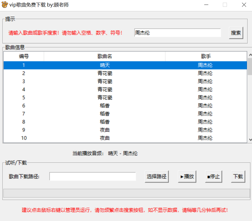Click the bear app icon in title bar

coord(5,5)
